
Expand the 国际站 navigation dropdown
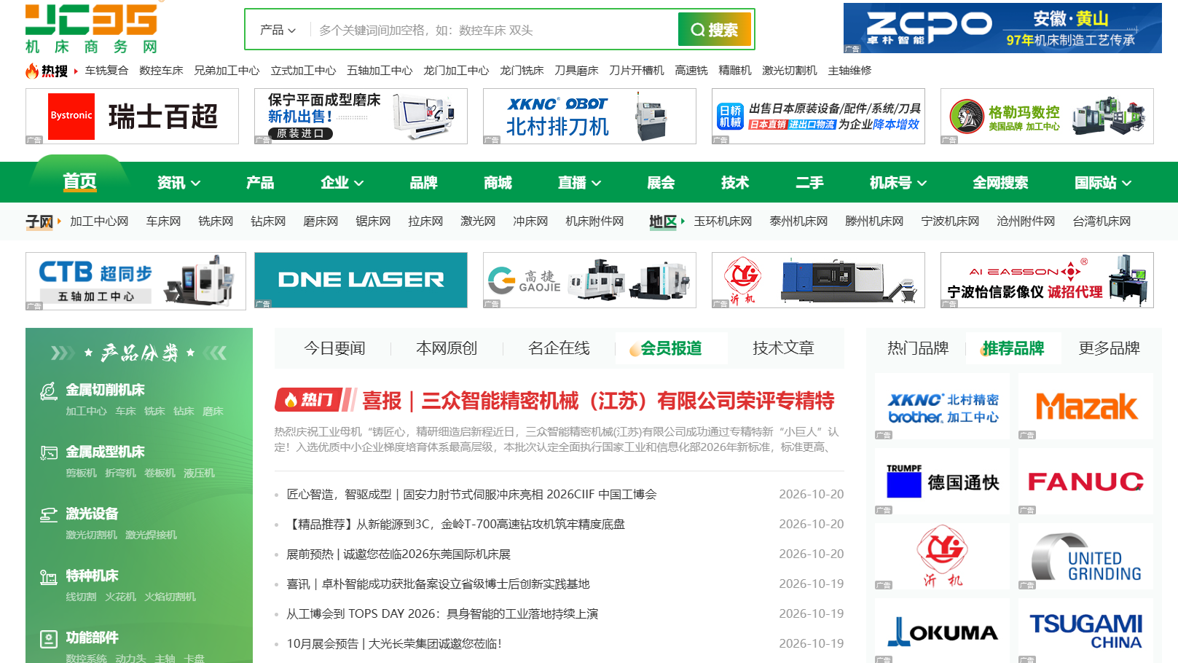[x=1103, y=183]
